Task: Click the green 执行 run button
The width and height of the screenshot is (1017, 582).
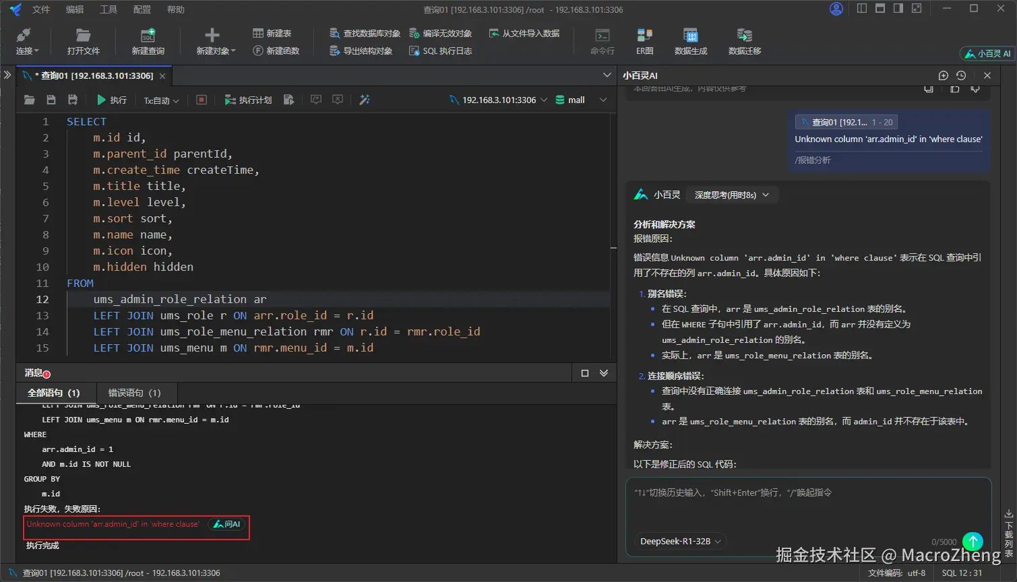Action: (x=112, y=100)
